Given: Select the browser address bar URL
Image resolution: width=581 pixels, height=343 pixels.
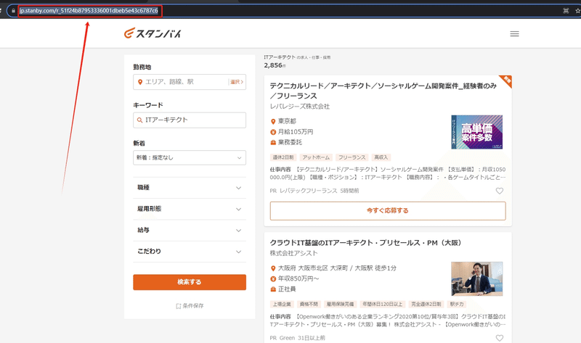Looking at the screenshot, I should coord(89,11).
